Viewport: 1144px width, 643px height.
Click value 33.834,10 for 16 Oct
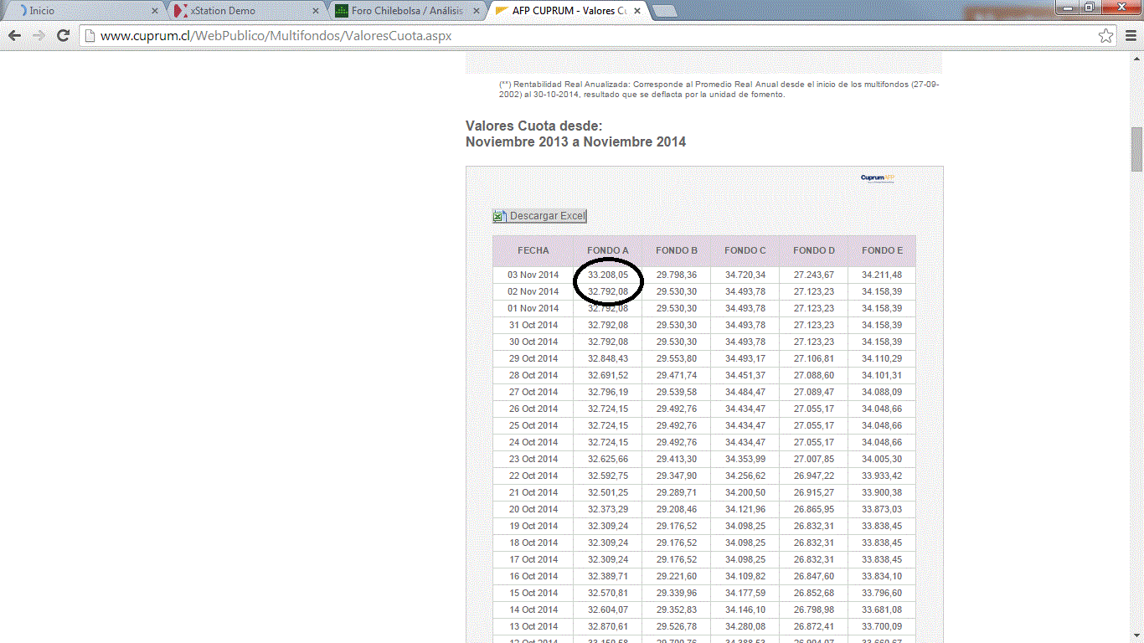pyautogui.click(x=882, y=576)
